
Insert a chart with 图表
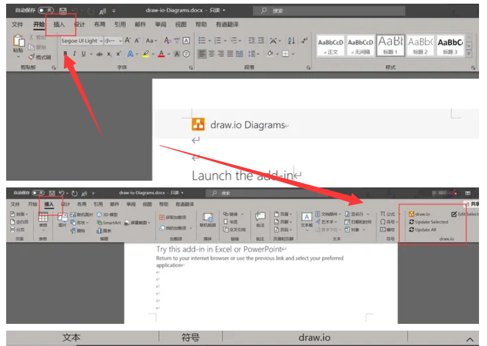tap(104, 230)
